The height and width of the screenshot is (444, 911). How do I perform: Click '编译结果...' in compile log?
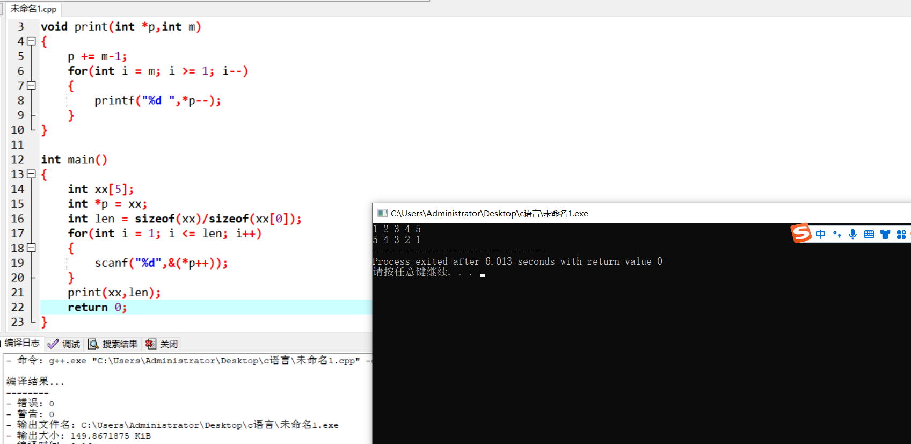coord(35,382)
